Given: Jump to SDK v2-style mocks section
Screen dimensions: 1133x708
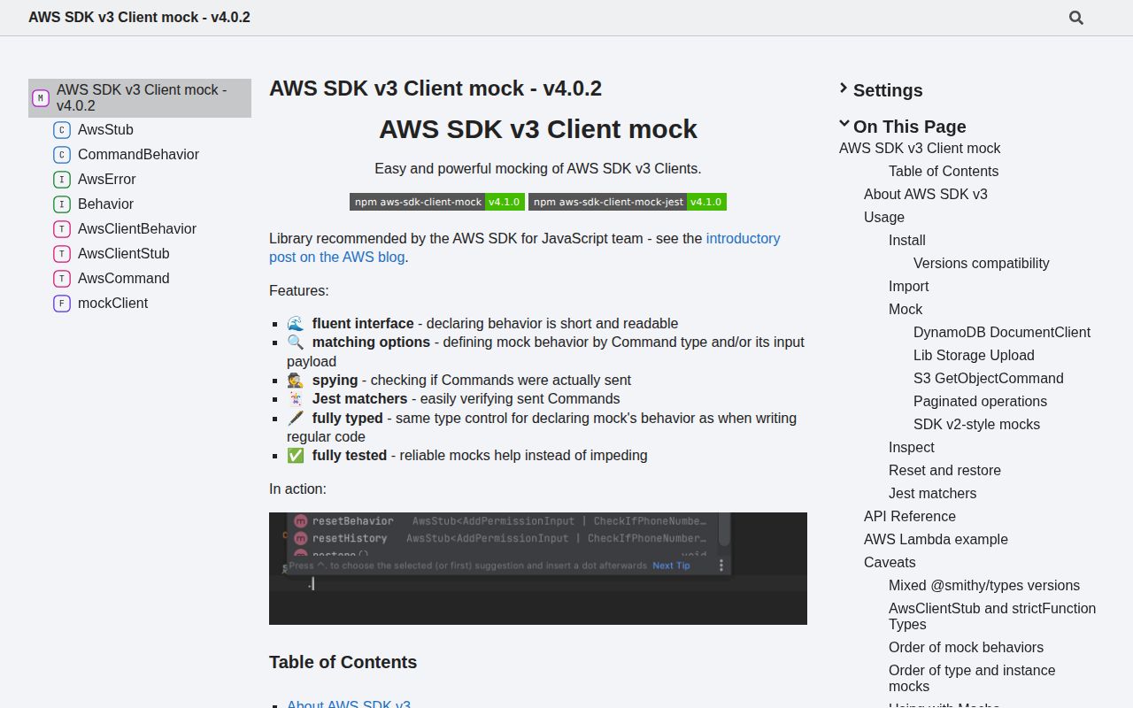Looking at the screenshot, I should pos(976,424).
